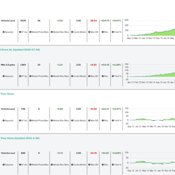Click the chart in the 689 picks row
Viewport: 175px width, 175px height.
pos(150,162)
